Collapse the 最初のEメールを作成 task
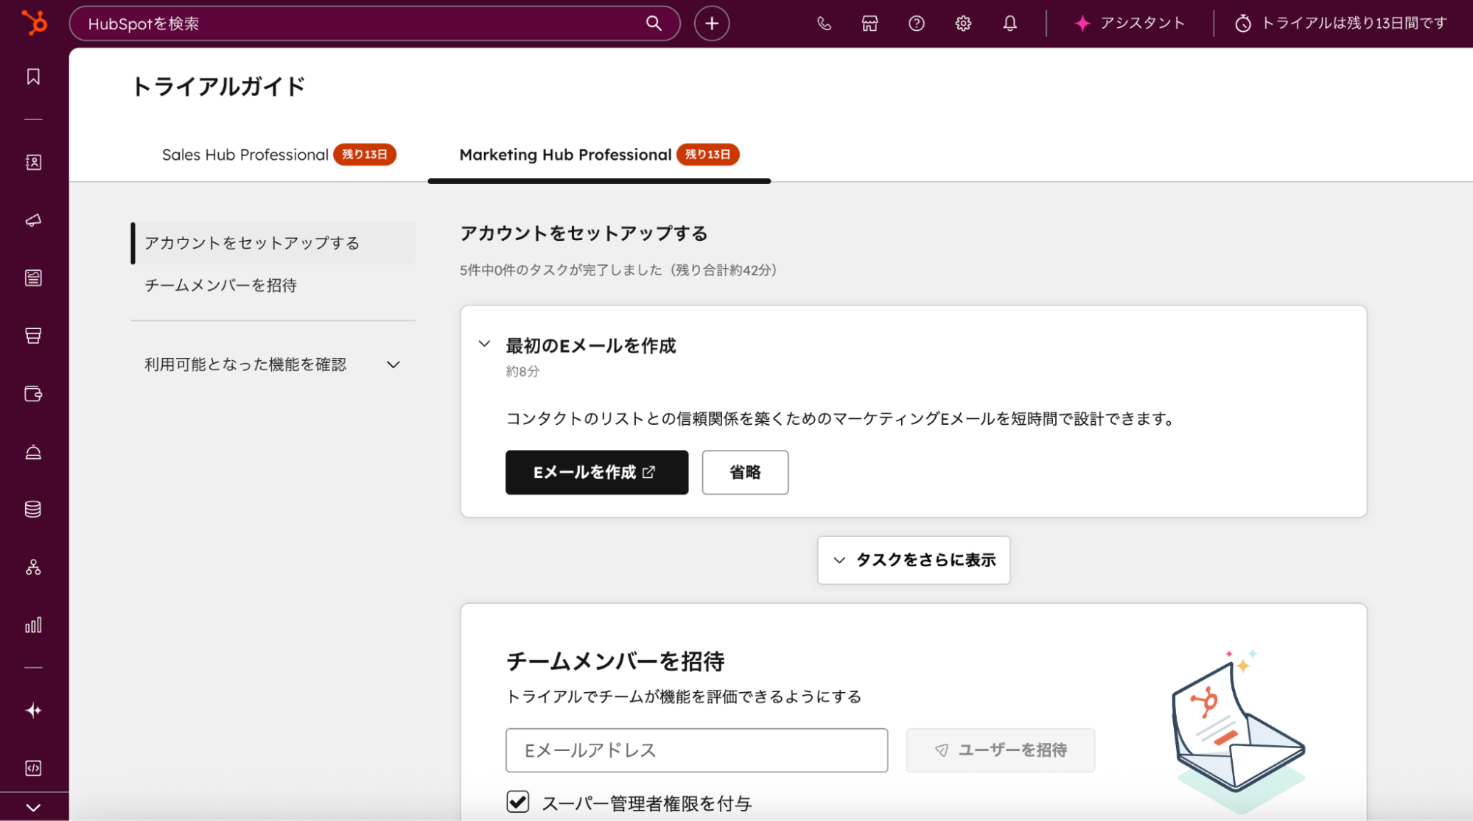This screenshot has width=1473, height=821. 484,344
